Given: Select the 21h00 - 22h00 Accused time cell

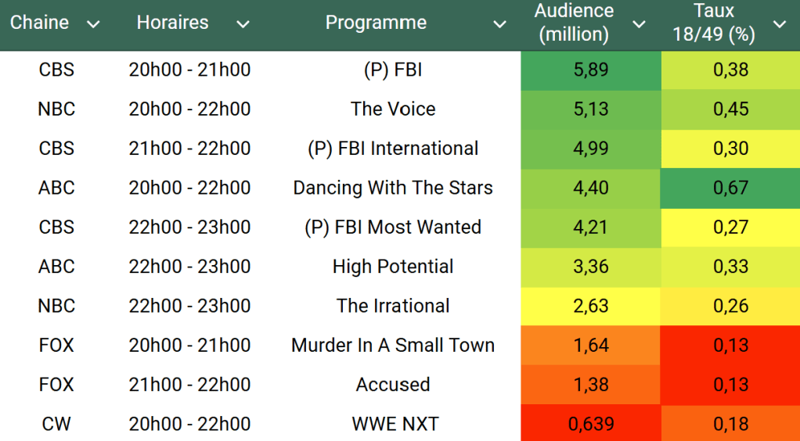Looking at the screenshot, I should point(189,385).
